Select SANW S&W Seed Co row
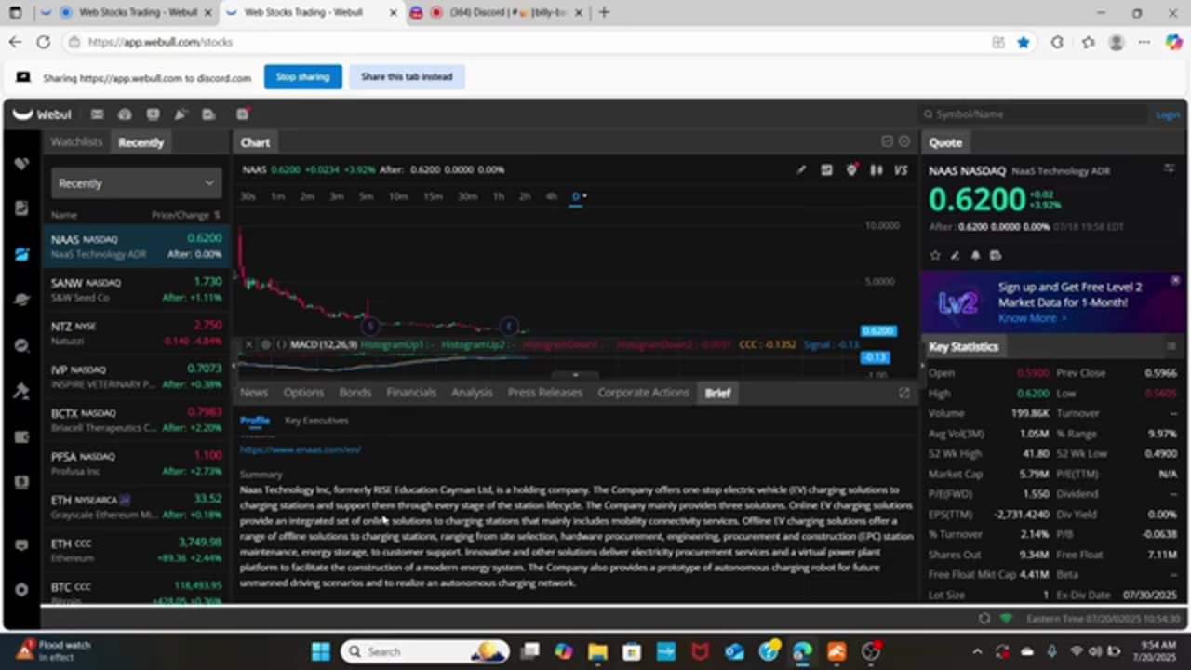 (136, 289)
